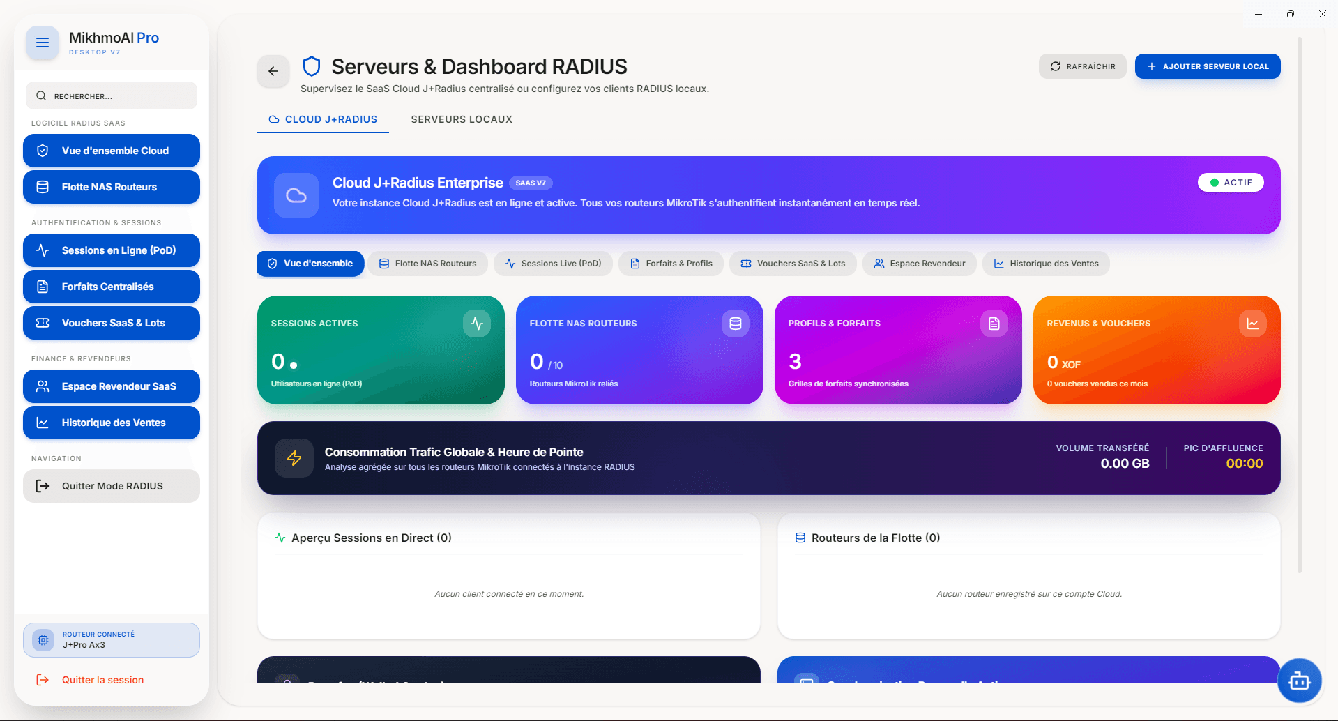Screen dimensions: 1338x721
Task: Click the logout icon next to Quitter la session
Action: [x=43, y=680]
